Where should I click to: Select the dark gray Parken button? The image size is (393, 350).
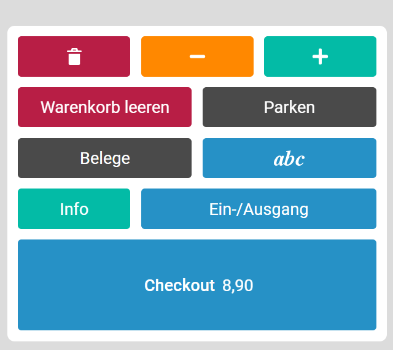(x=289, y=107)
